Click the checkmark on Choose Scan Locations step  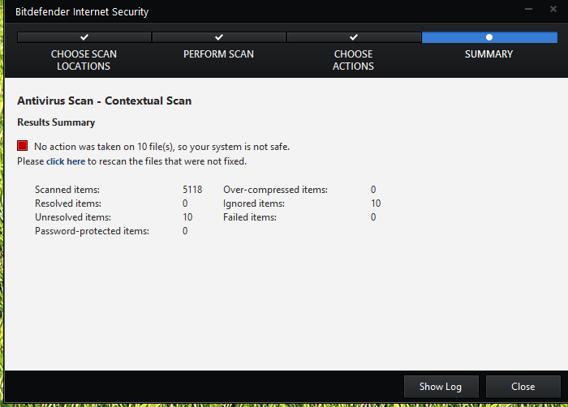click(x=84, y=37)
